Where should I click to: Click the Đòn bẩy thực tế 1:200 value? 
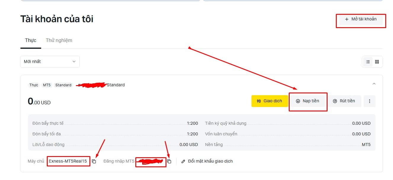[x=192, y=123]
